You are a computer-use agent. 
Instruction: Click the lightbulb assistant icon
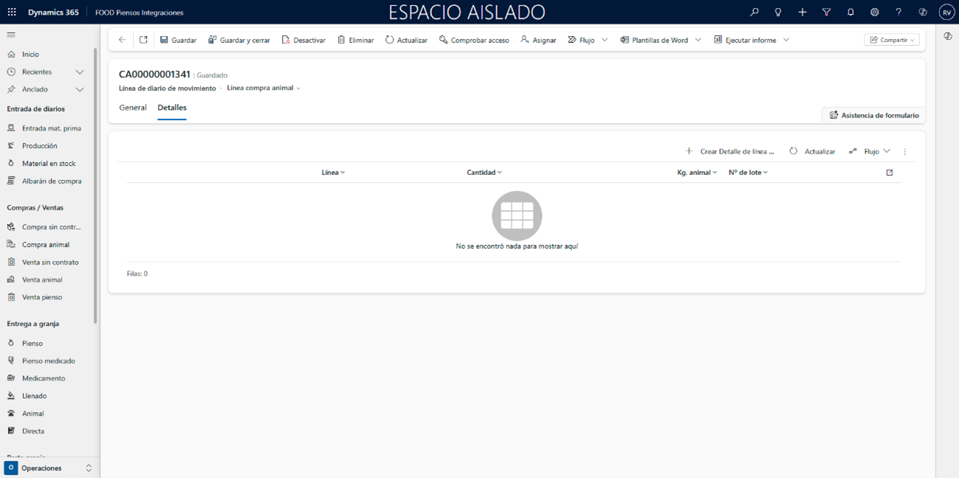click(x=778, y=13)
